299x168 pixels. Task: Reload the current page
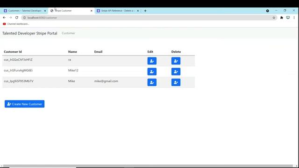coord(17,18)
